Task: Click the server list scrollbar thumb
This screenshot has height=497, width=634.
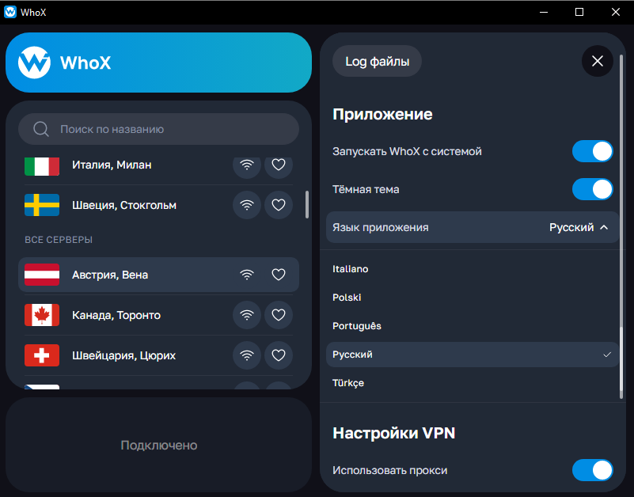Action: [307, 205]
